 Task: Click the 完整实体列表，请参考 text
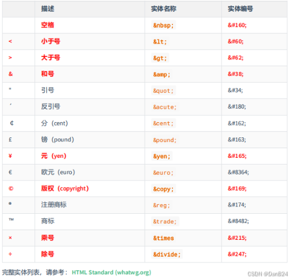pyautogui.click(x=34, y=273)
